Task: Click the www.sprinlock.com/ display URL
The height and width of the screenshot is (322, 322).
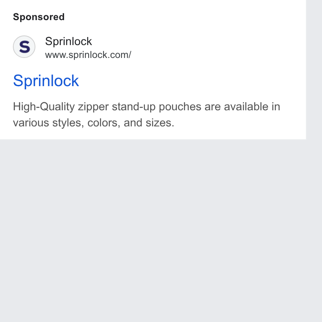Action: click(x=88, y=55)
